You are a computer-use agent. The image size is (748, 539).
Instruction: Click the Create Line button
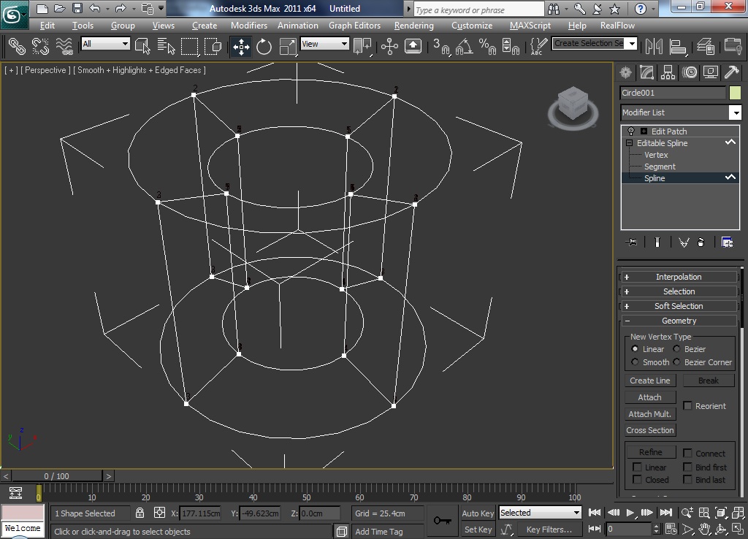click(x=649, y=381)
